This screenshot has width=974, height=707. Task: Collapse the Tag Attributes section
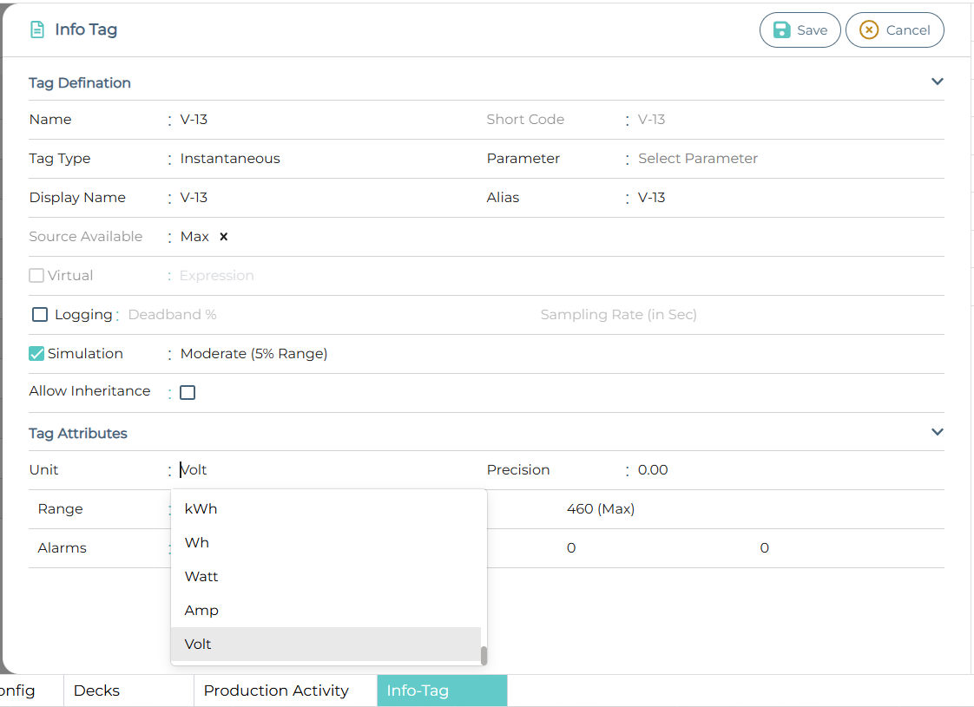pos(937,432)
